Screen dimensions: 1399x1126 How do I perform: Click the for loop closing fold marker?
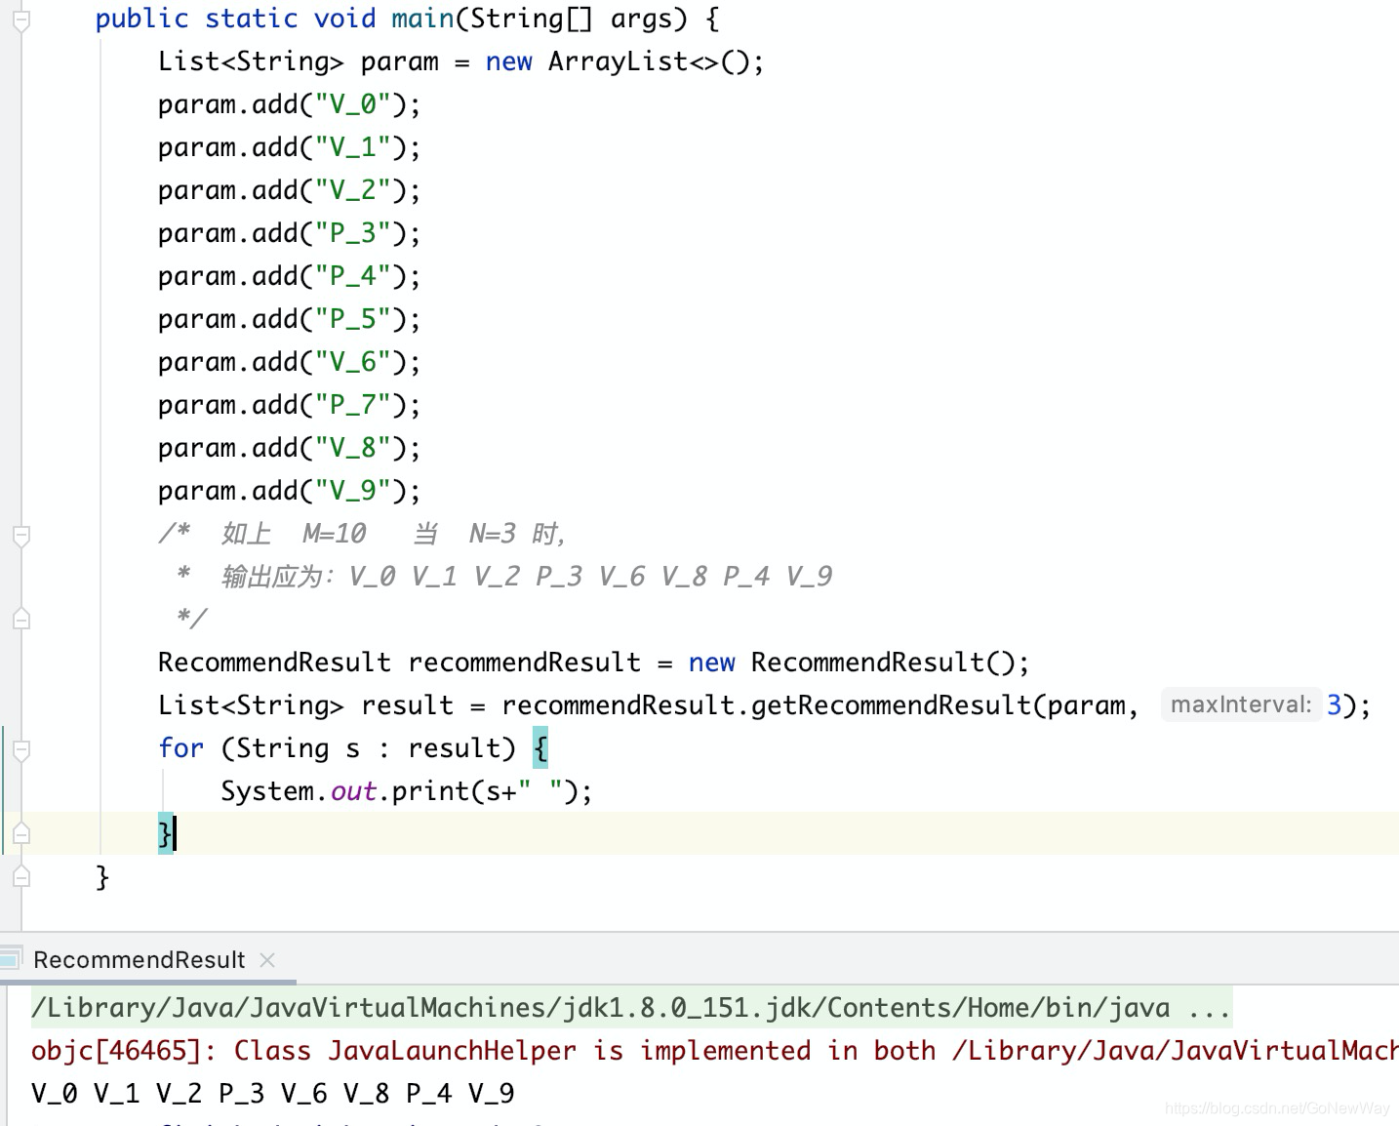point(20,833)
